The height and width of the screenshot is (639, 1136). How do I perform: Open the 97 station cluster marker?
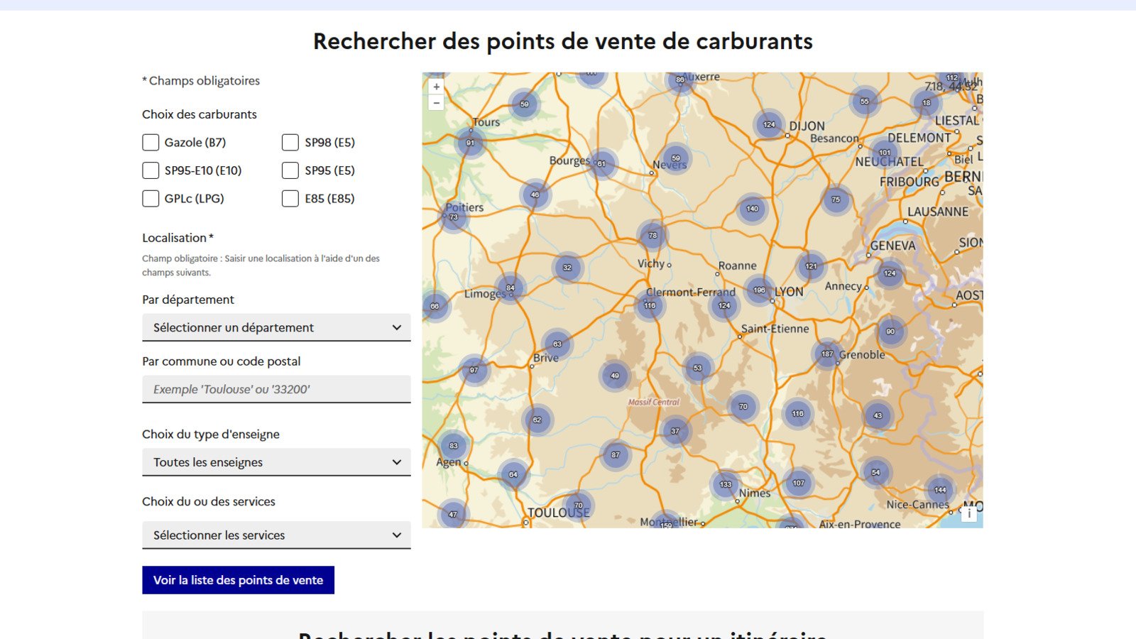474,370
